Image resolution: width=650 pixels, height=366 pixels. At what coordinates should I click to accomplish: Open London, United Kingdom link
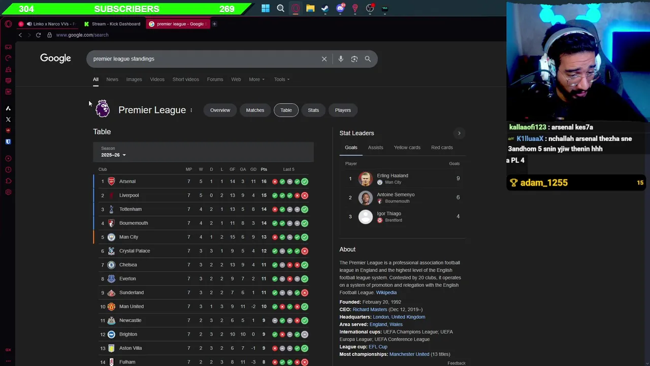coord(399,317)
